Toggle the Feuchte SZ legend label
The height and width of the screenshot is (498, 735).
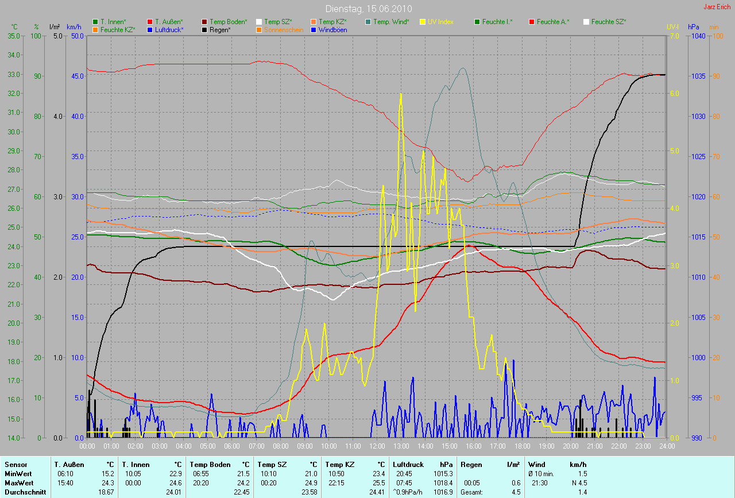608,22
